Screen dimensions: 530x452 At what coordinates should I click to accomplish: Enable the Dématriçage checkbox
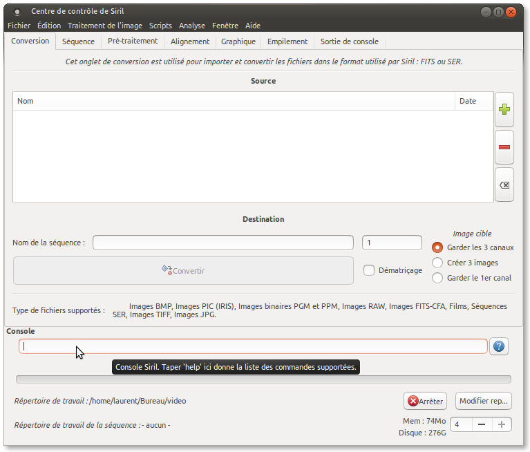(x=369, y=270)
